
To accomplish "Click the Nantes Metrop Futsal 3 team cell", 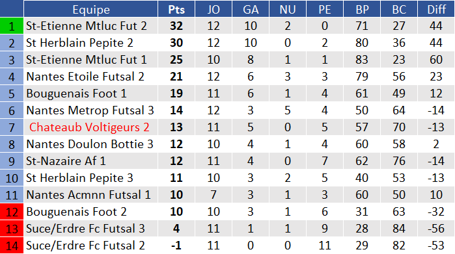I will point(91,110).
